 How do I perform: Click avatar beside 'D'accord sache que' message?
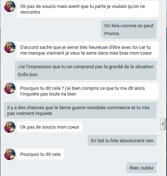point(10,47)
